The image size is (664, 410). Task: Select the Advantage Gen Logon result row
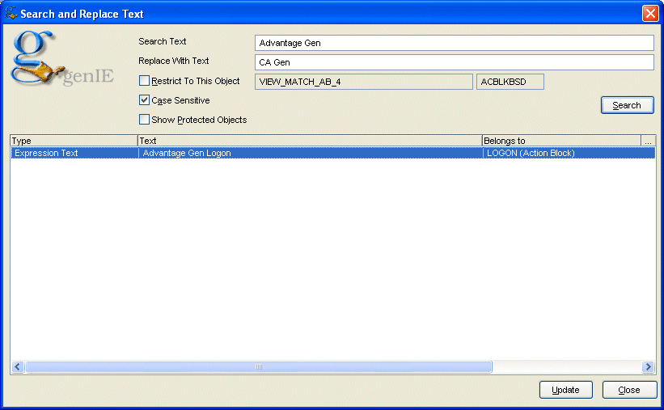[x=310, y=153]
